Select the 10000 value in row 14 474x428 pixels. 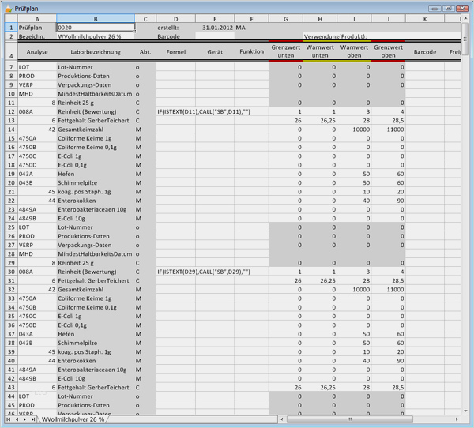point(354,130)
